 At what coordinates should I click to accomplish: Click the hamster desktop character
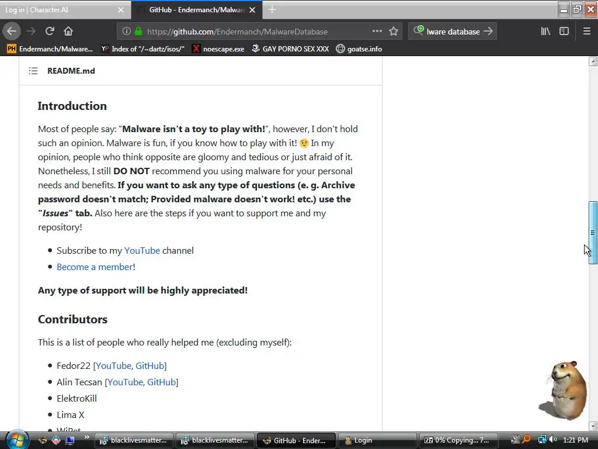(x=565, y=389)
